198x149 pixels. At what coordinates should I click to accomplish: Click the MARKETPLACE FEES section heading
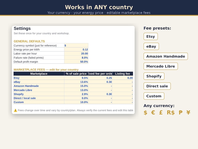pyautogui.click(x=46, y=70)
